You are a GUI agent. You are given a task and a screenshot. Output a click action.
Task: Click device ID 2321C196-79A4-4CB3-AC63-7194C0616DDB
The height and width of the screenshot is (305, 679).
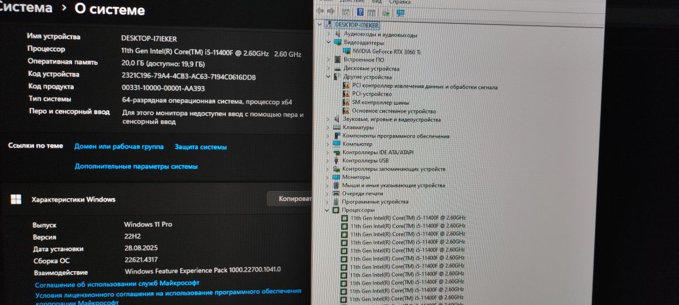point(189,77)
